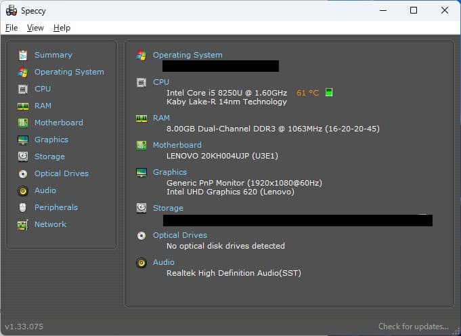461x336 pixels.
Task: Select Motherboard in the sidebar
Action: pyautogui.click(x=59, y=123)
